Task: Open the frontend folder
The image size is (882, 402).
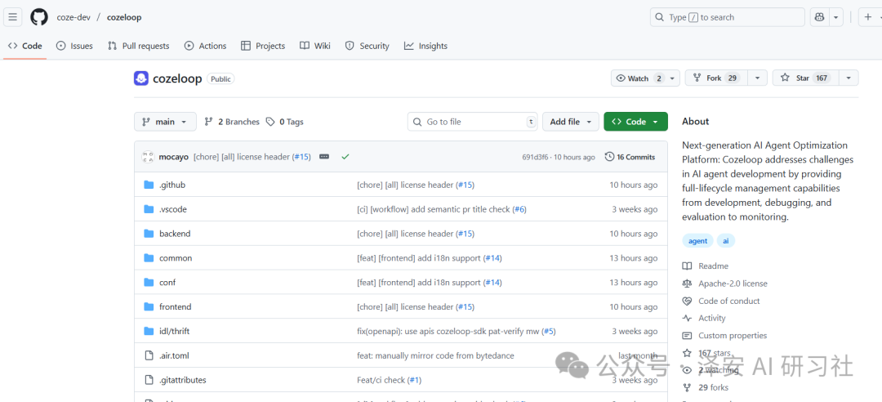Action: [x=176, y=307]
